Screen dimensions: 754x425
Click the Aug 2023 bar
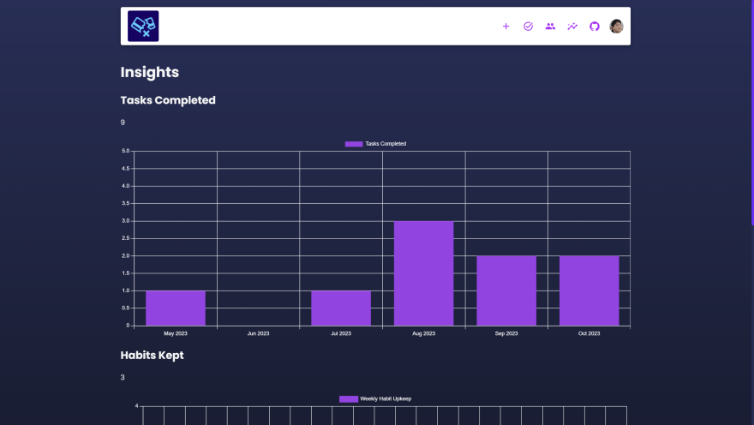pos(423,273)
